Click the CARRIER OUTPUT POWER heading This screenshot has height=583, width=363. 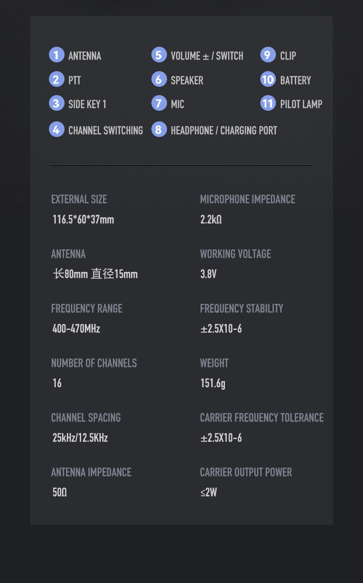[x=246, y=472]
